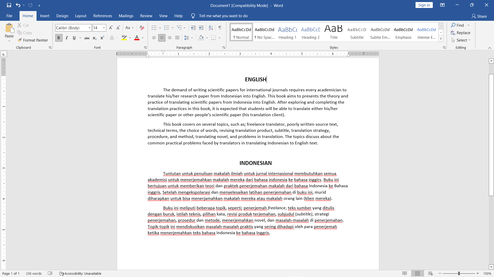This screenshot has width=494, height=277.
Task: Align text to the right
Action: [x=170, y=38]
